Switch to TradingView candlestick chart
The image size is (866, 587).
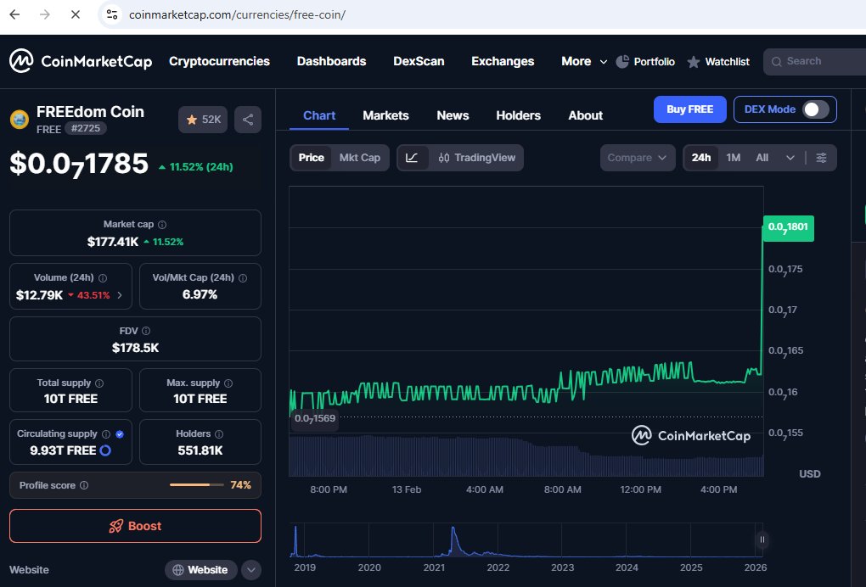(476, 158)
